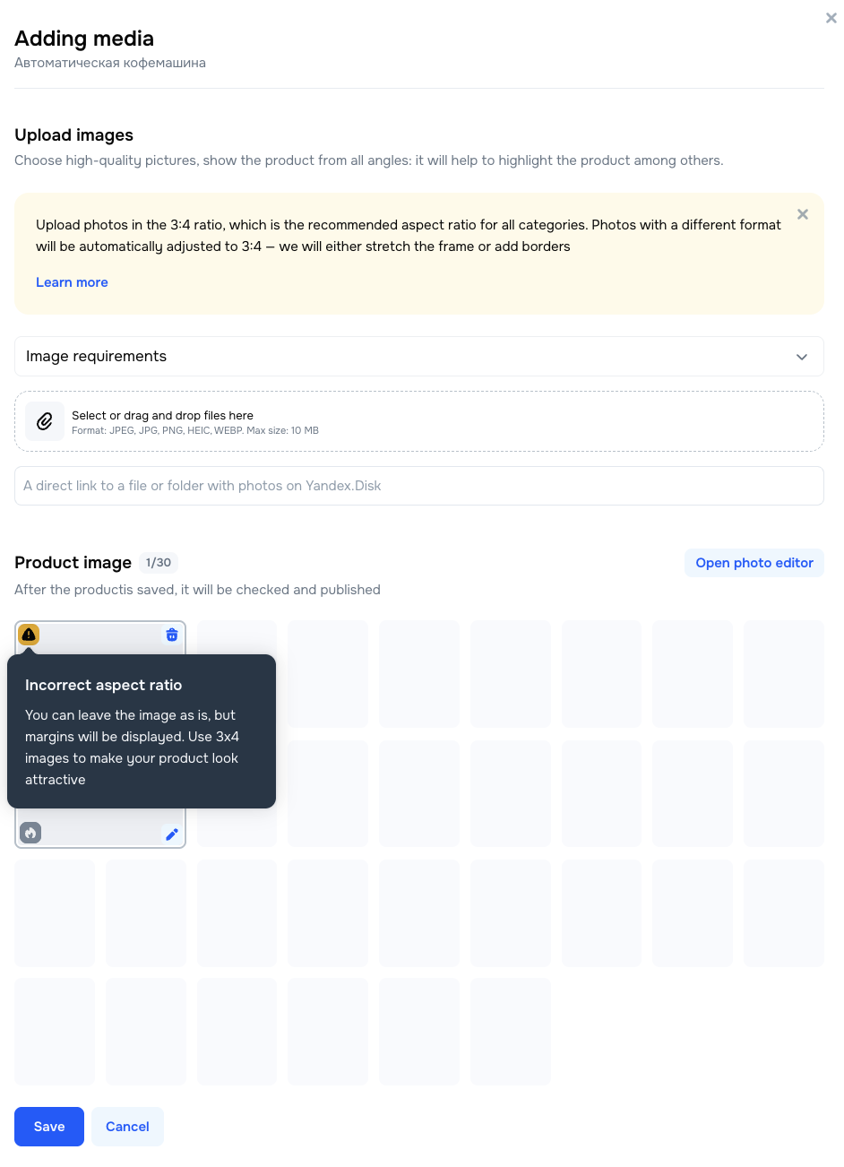Click the yellow warning icon on the uploaded image
This screenshot has height=1167, width=844.
29,635
